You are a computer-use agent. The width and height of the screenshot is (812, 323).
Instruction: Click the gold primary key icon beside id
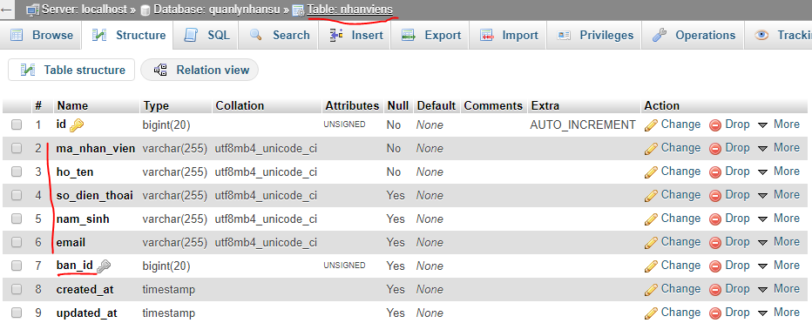tap(77, 124)
